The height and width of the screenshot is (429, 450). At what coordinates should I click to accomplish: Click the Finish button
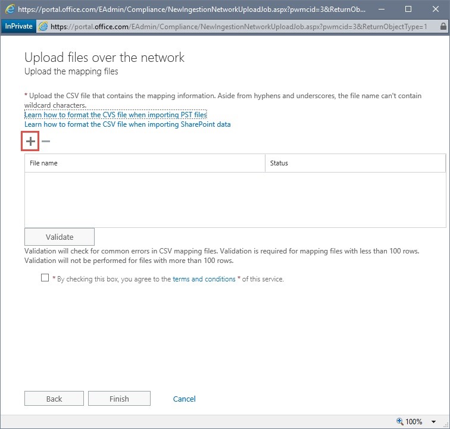click(x=119, y=399)
